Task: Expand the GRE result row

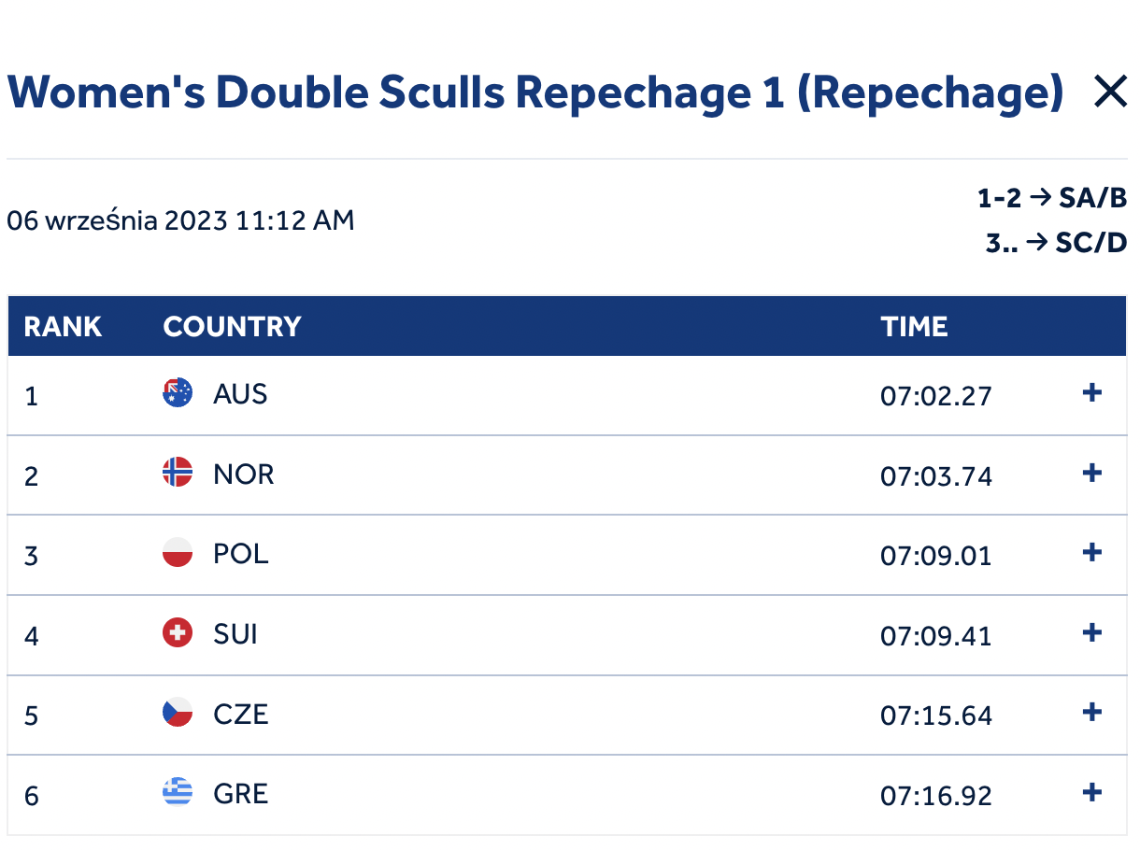Action: click(1091, 793)
